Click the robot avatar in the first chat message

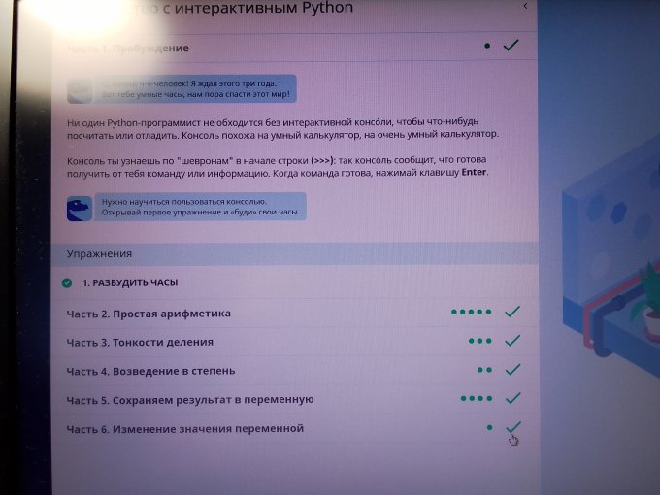click(80, 90)
